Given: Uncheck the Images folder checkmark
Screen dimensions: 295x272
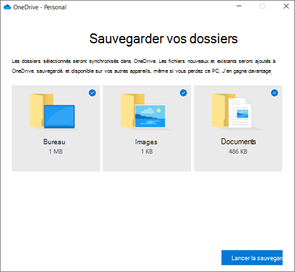Looking at the screenshot, I should click(184, 93).
